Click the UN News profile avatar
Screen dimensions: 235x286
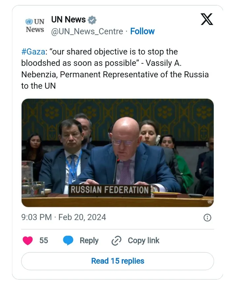pos(35,26)
